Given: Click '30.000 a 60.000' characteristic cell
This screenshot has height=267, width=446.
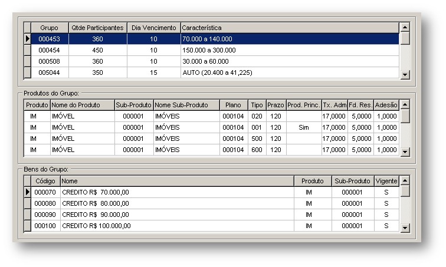Looking at the screenshot, I should [290, 61].
